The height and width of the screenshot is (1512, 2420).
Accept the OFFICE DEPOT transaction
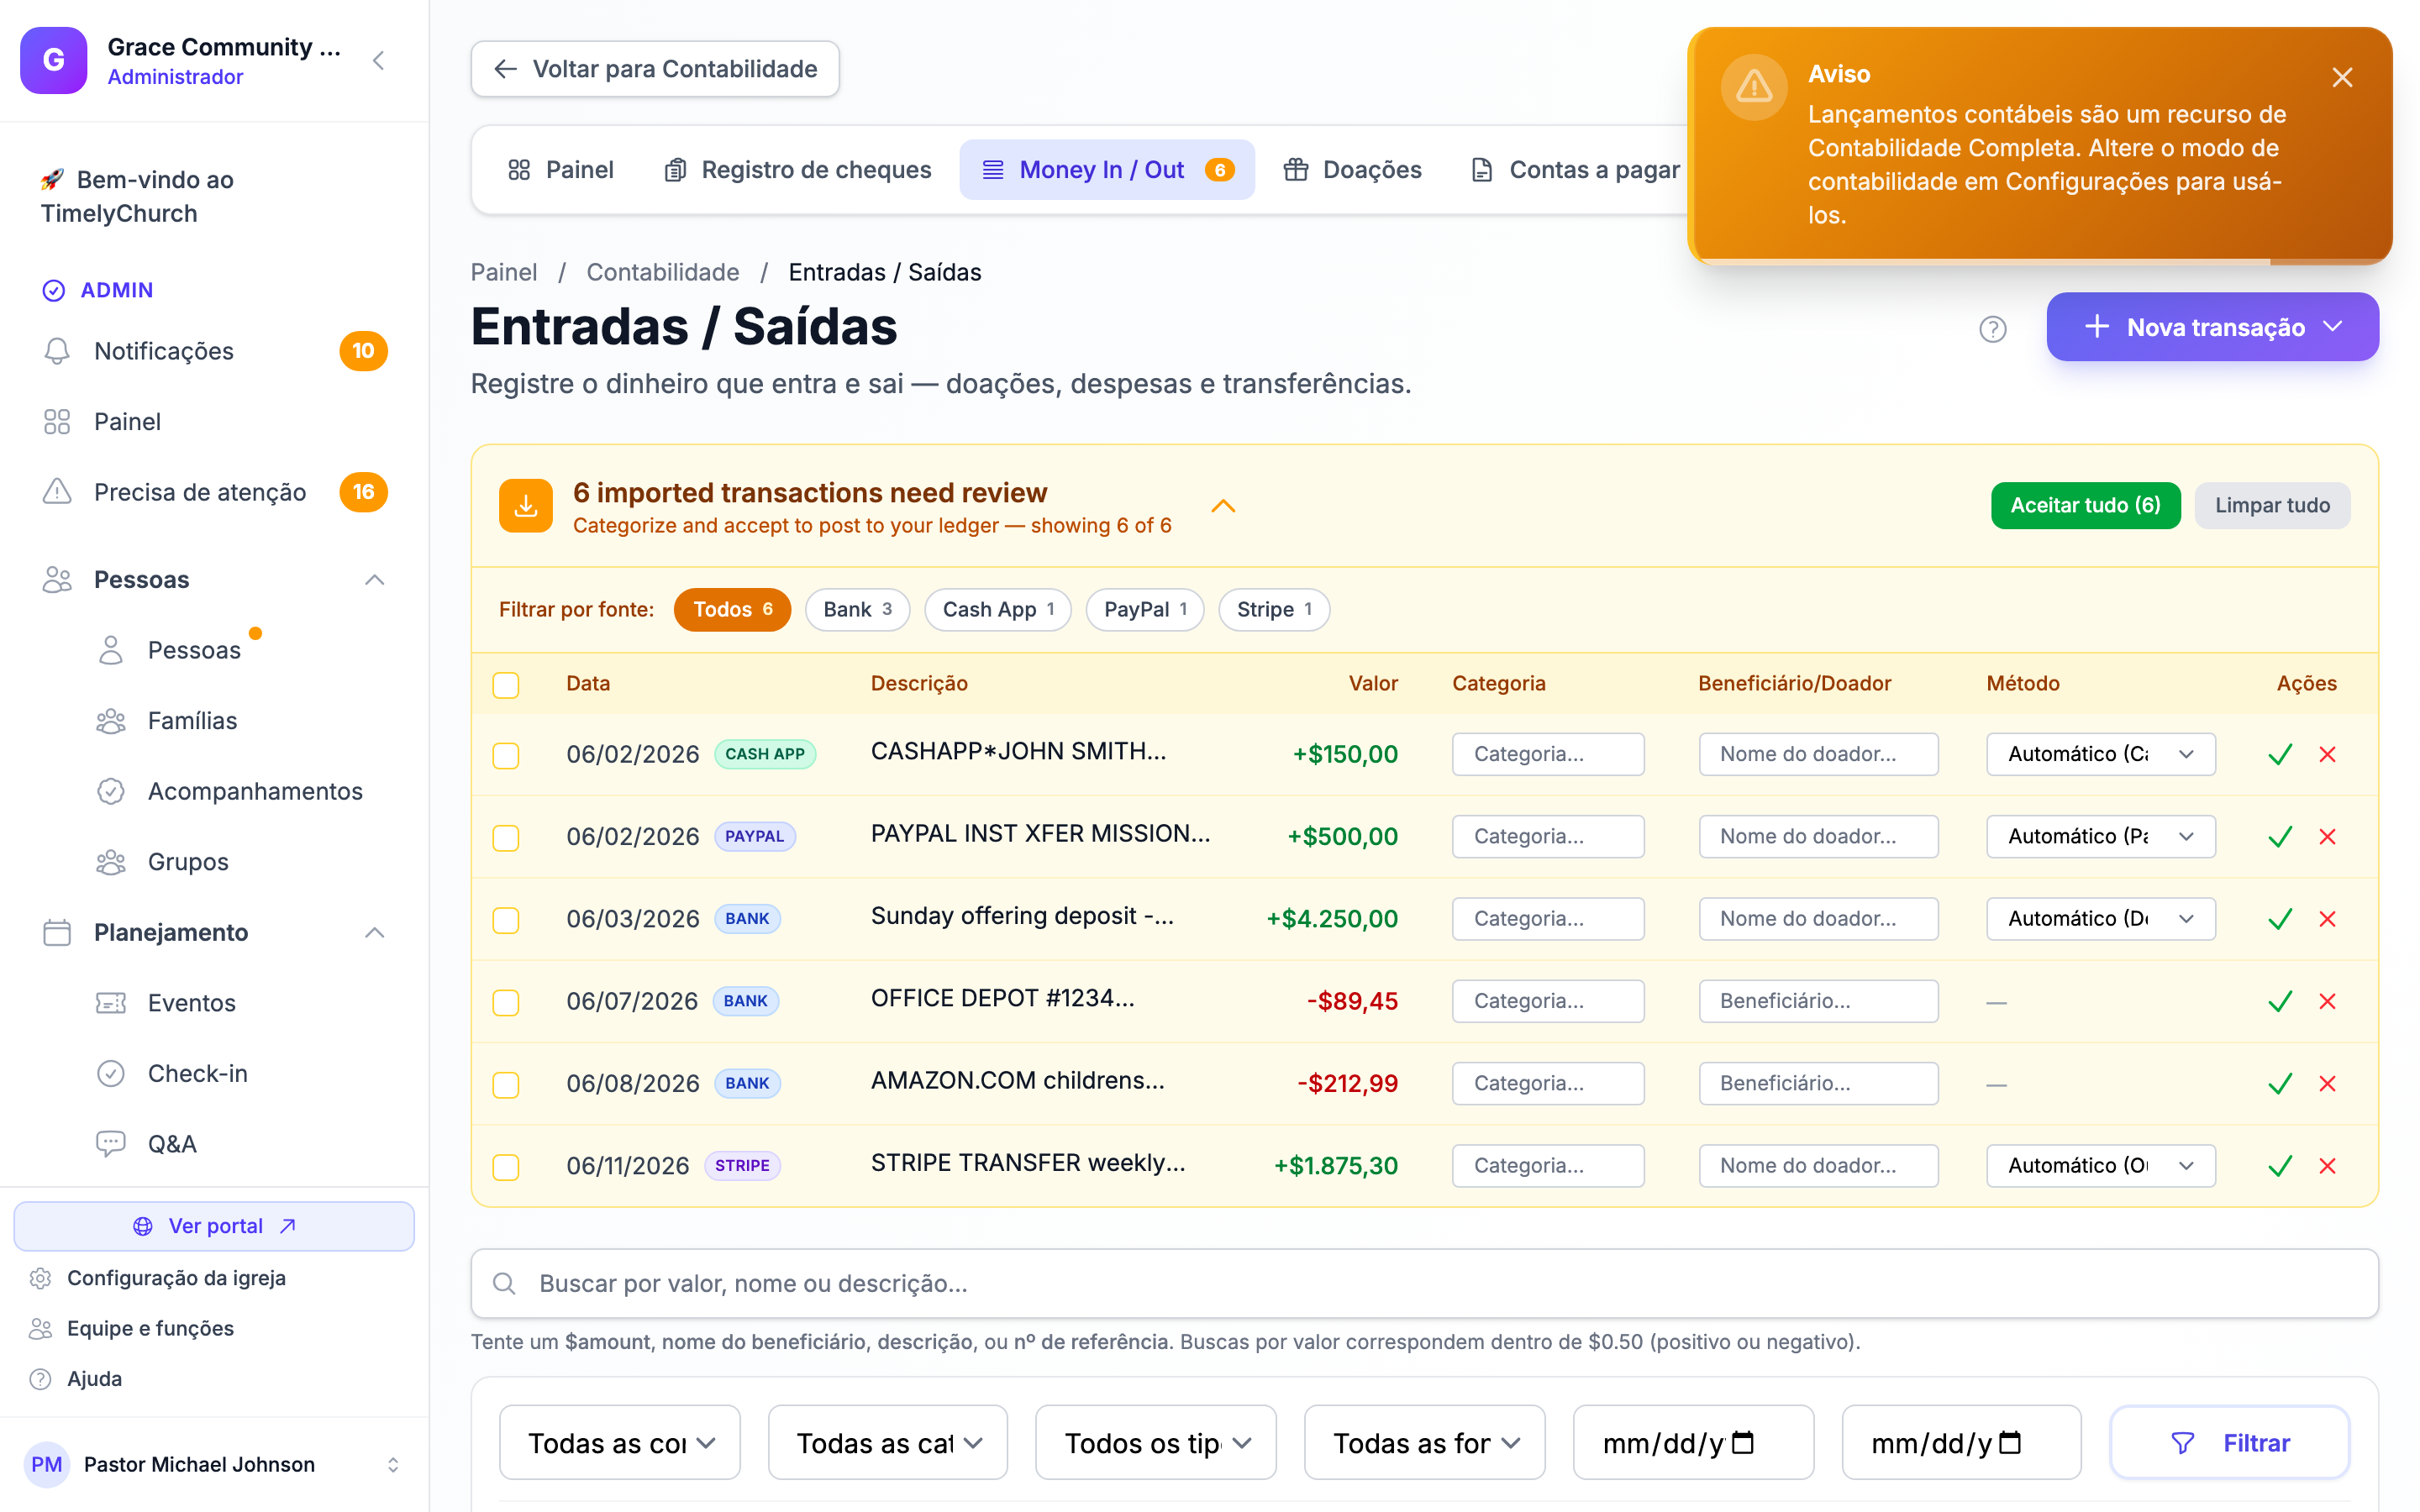pyautogui.click(x=2280, y=1002)
